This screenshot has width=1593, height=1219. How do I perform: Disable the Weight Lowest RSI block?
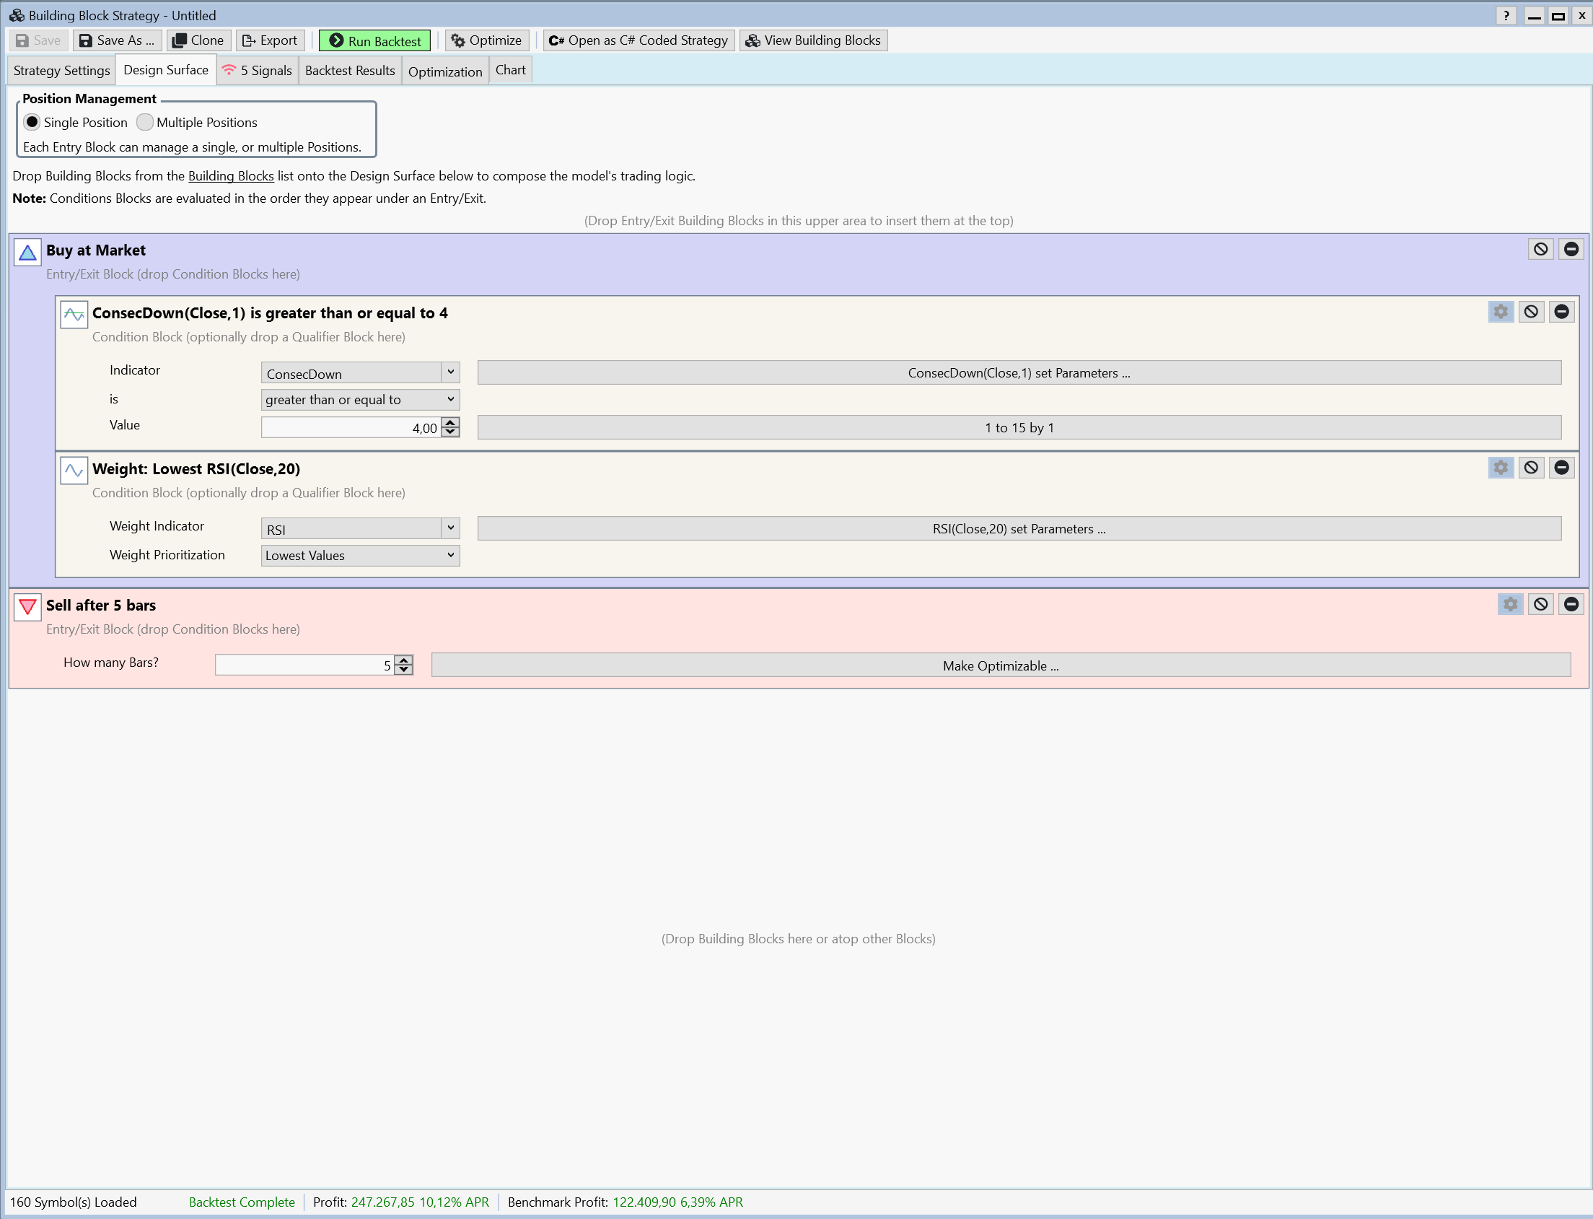point(1531,468)
